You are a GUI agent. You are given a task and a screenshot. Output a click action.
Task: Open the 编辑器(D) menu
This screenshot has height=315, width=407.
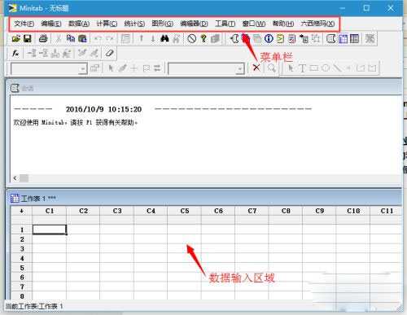click(x=194, y=24)
